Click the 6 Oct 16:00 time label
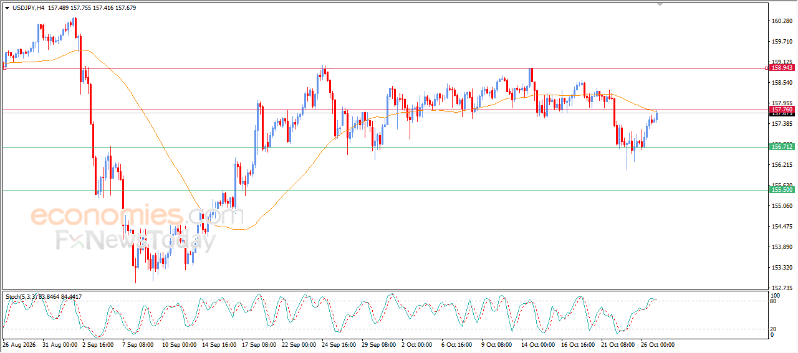The width and height of the screenshot is (798, 353). click(x=458, y=344)
